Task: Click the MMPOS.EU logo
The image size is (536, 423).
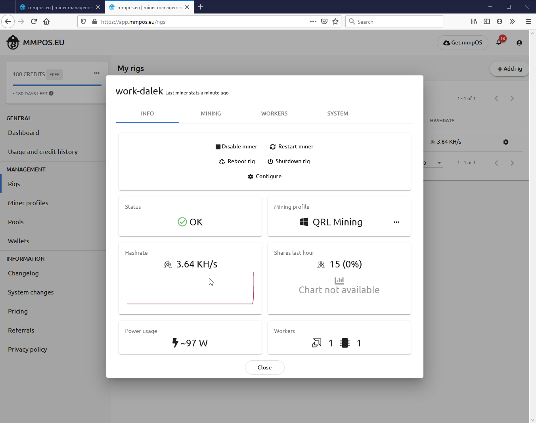Action: point(35,42)
